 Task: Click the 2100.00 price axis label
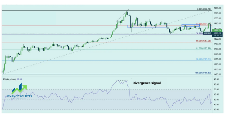pyautogui.click(x=217, y=8)
